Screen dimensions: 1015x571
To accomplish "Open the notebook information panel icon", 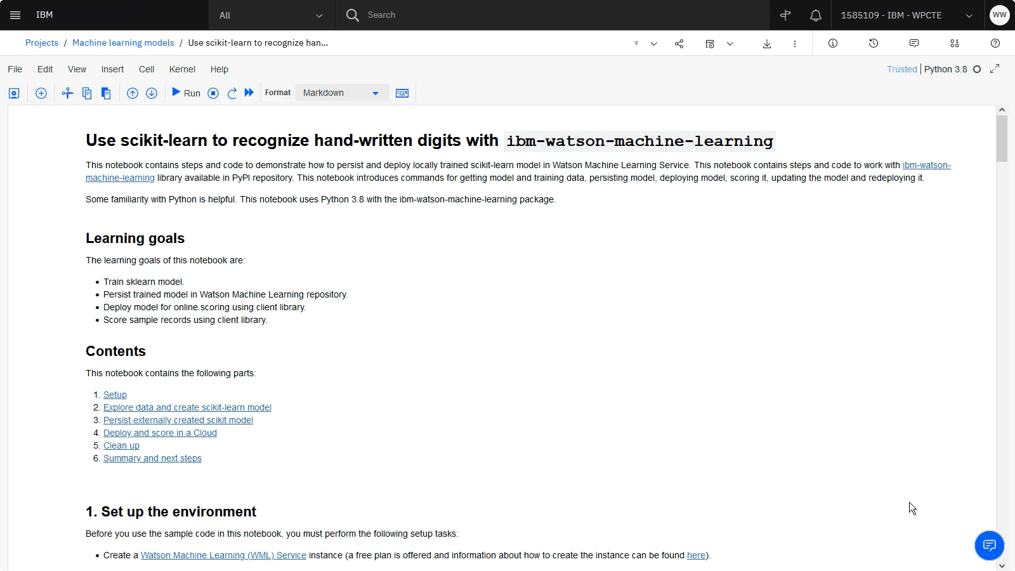I will click(x=833, y=43).
